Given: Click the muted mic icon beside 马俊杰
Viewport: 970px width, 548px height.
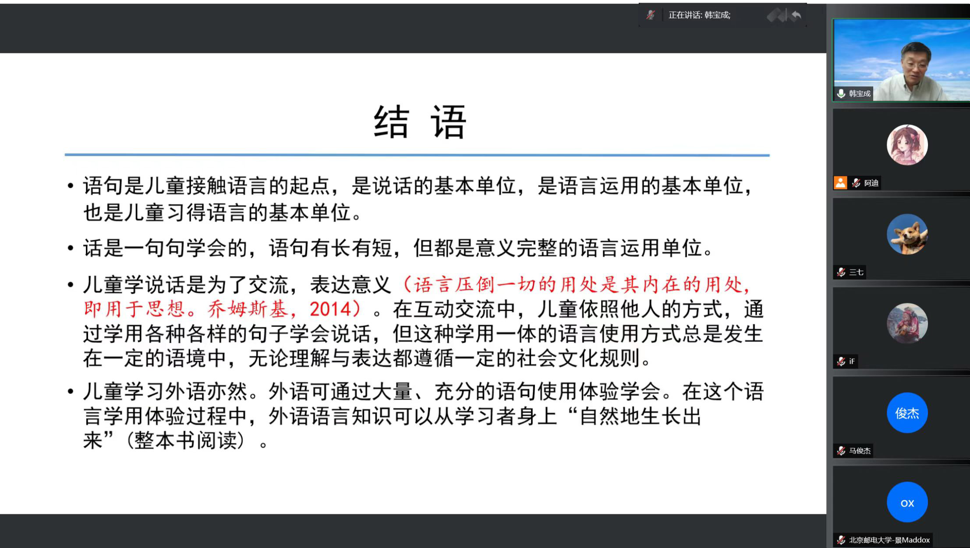Looking at the screenshot, I should tap(841, 451).
